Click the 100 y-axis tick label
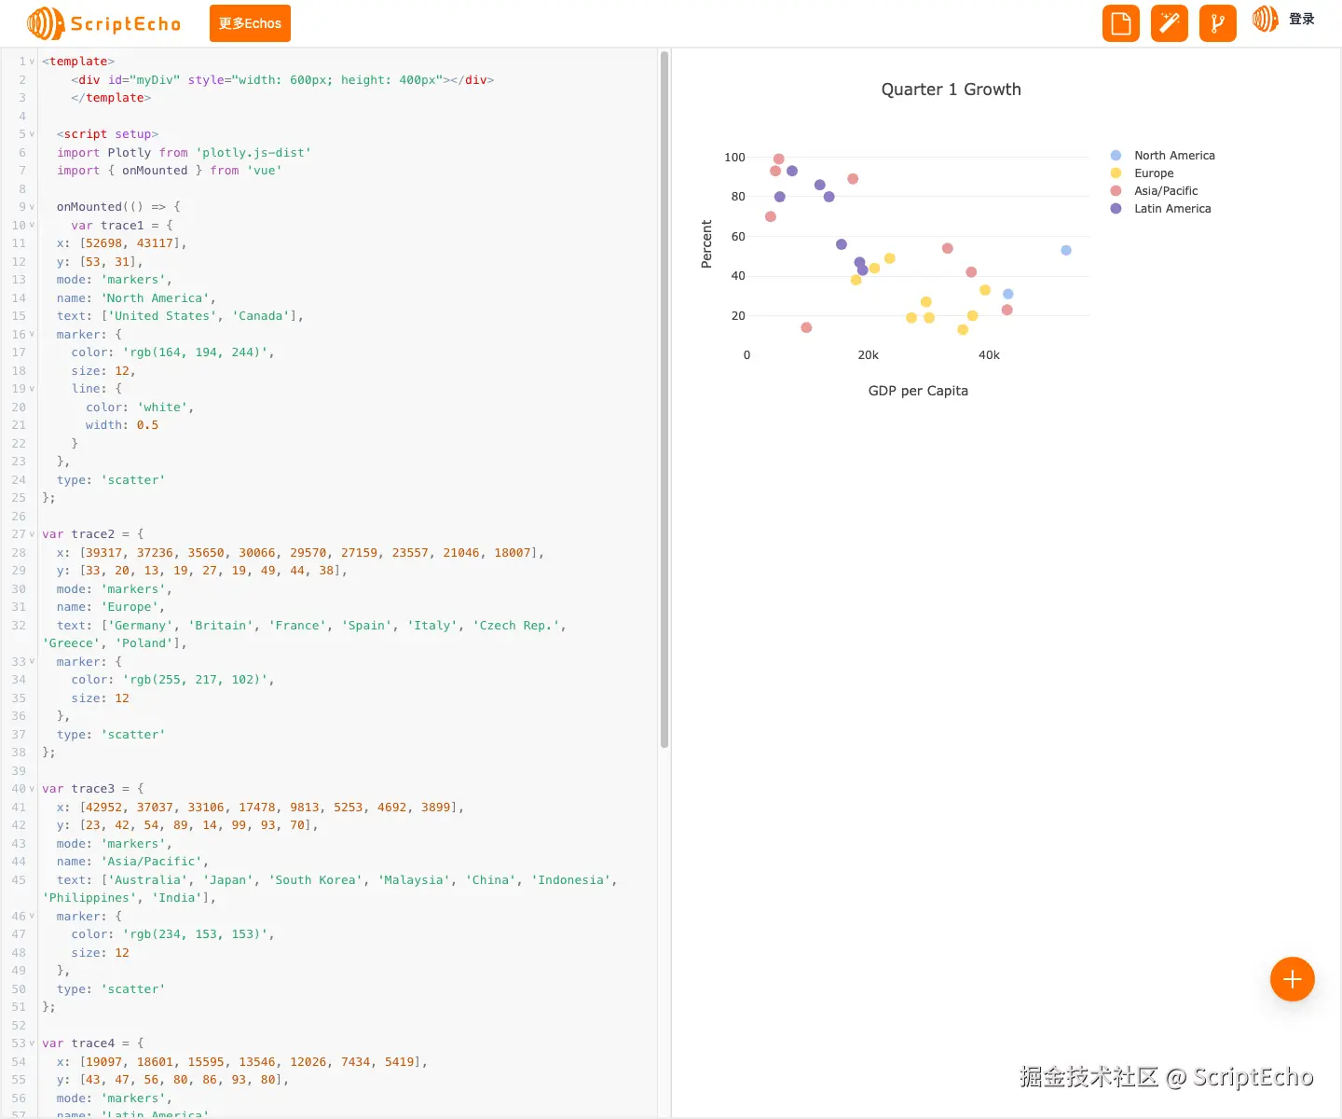The height and width of the screenshot is (1119, 1342). pos(735,158)
